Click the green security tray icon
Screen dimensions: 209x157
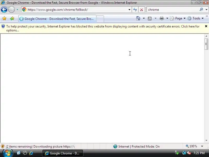[177, 153]
